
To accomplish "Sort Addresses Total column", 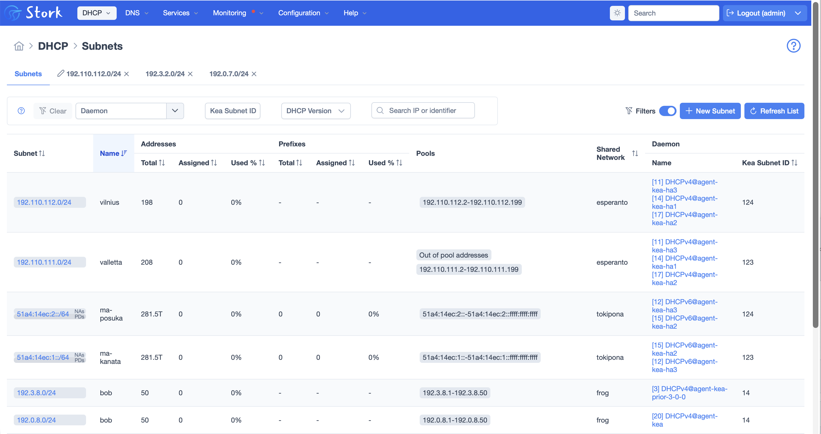I will click(162, 163).
